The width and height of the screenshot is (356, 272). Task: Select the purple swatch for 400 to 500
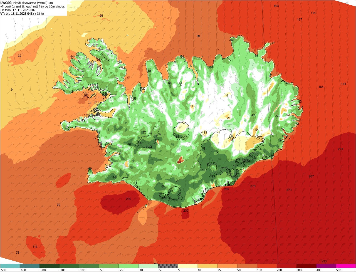click(x=326, y=266)
